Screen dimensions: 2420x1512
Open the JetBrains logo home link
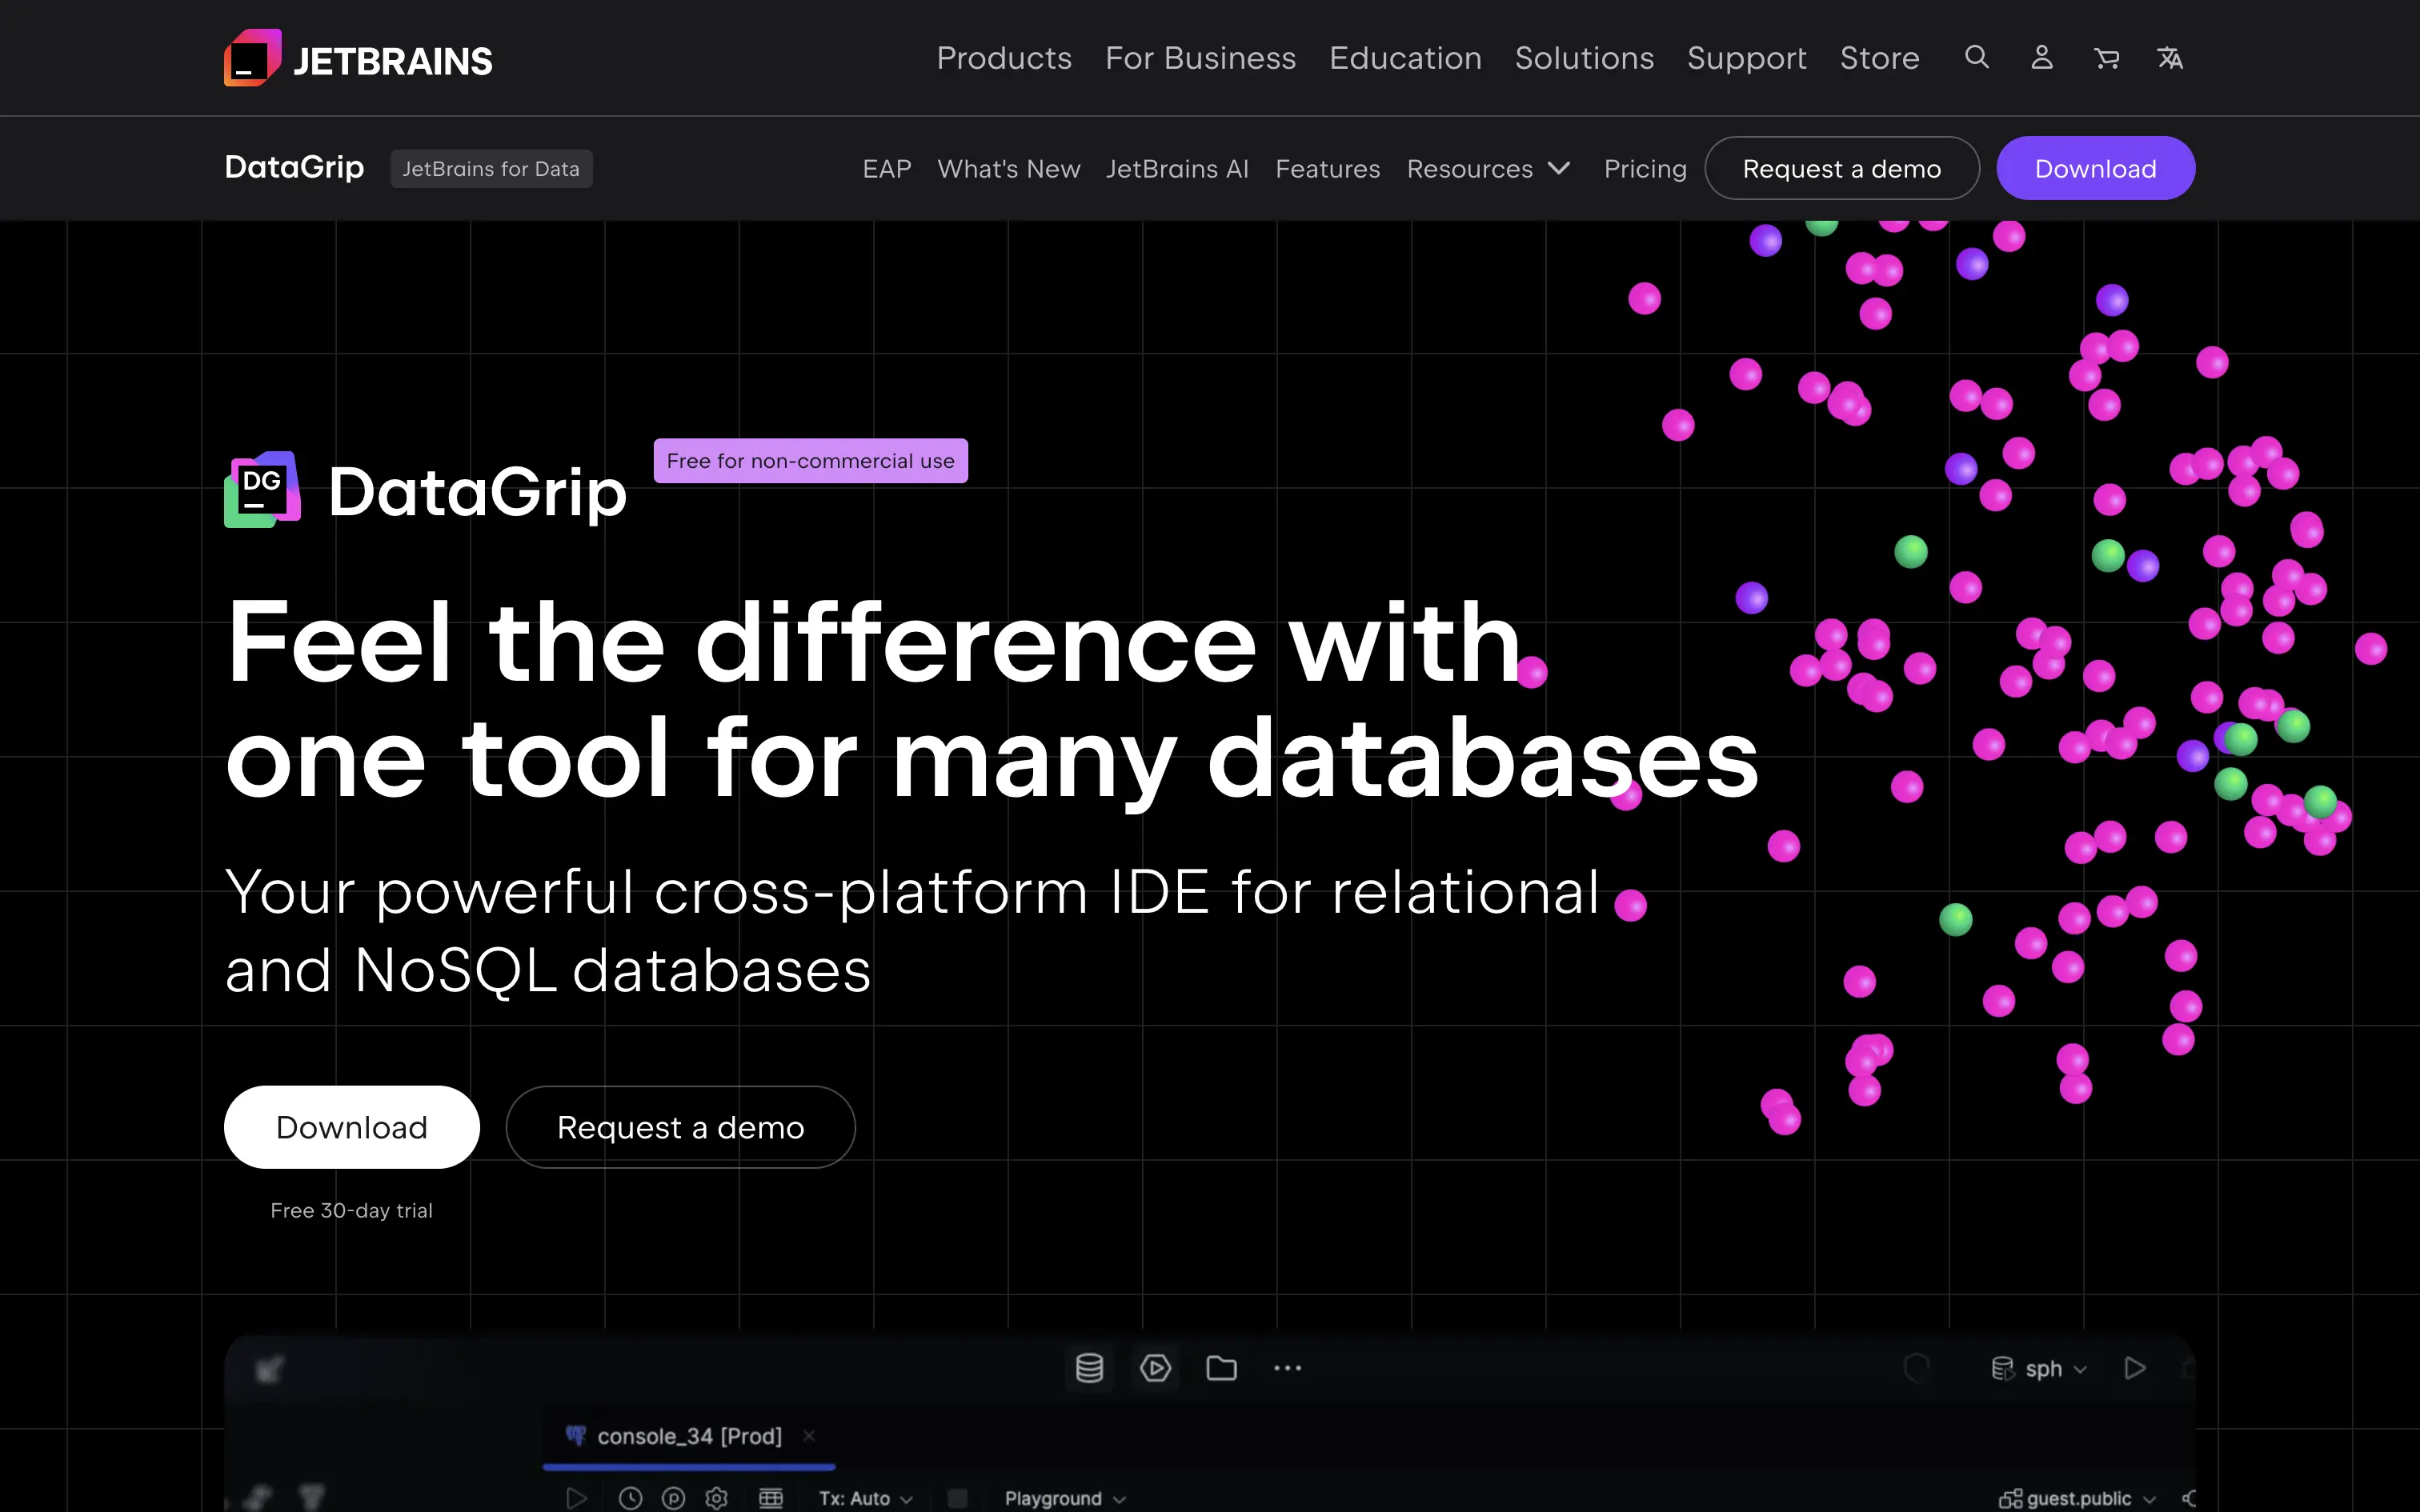coord(358,58)
